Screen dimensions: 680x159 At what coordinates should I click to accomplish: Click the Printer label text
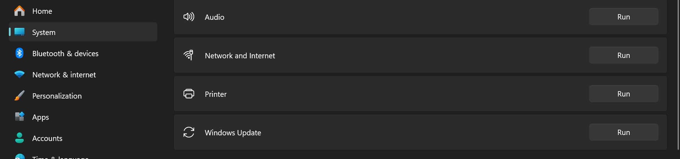(x=215, y=94)
